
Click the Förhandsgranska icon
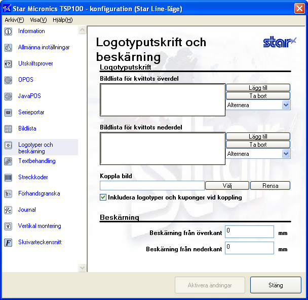8,194
